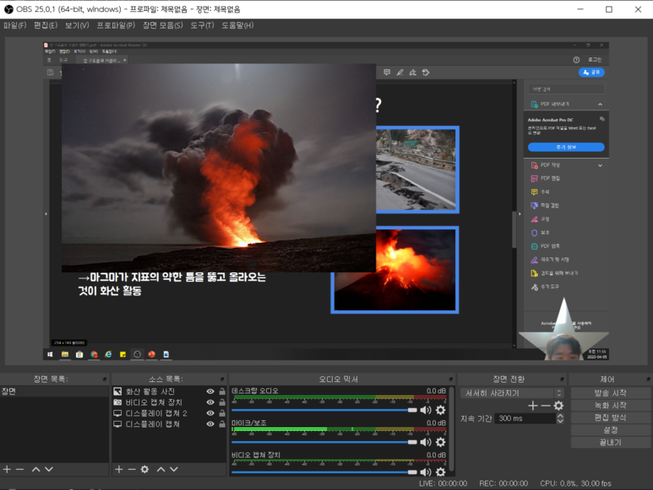Select the volcano eruption image in the preview
653x490 pixels.
point(219,168)
